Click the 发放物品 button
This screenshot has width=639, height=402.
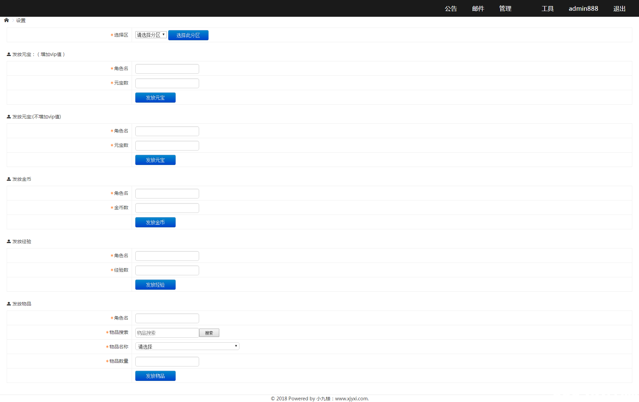point(155,376)
